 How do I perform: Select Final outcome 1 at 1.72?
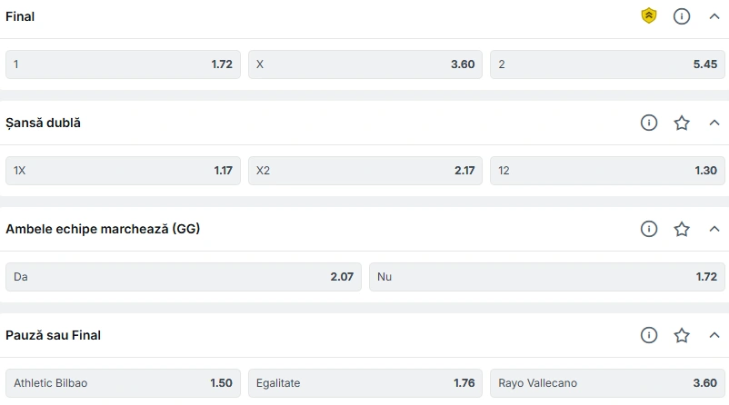[123, 64]
